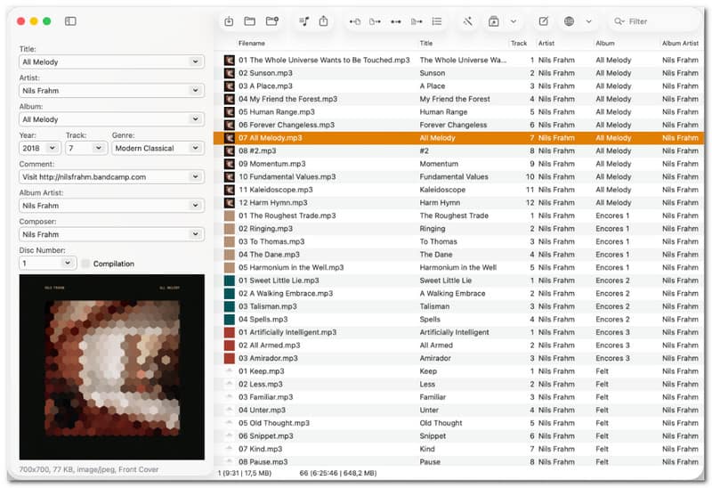This screenshot has width=712, height=488.
Task: Select the highlighted 07 All Melody.mp3 row
Action: coord(458,138)
